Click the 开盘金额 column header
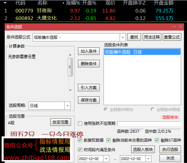Viewport: 187px width, 163px height. tap(164, 3)
